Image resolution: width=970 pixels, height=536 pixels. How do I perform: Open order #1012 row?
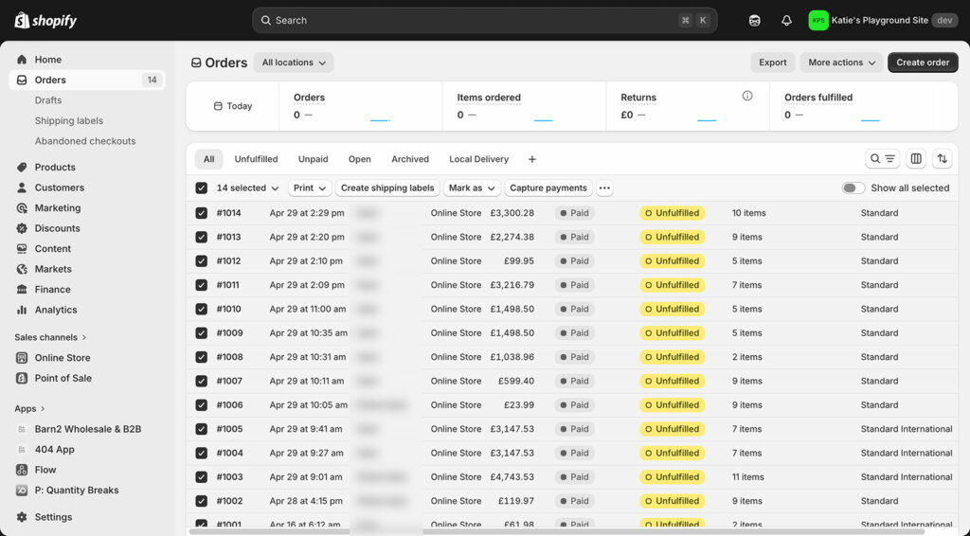pyautogui.click(x=571, y=260)
